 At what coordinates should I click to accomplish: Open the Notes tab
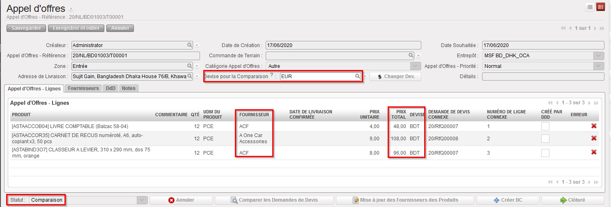[x=129, y=88]
